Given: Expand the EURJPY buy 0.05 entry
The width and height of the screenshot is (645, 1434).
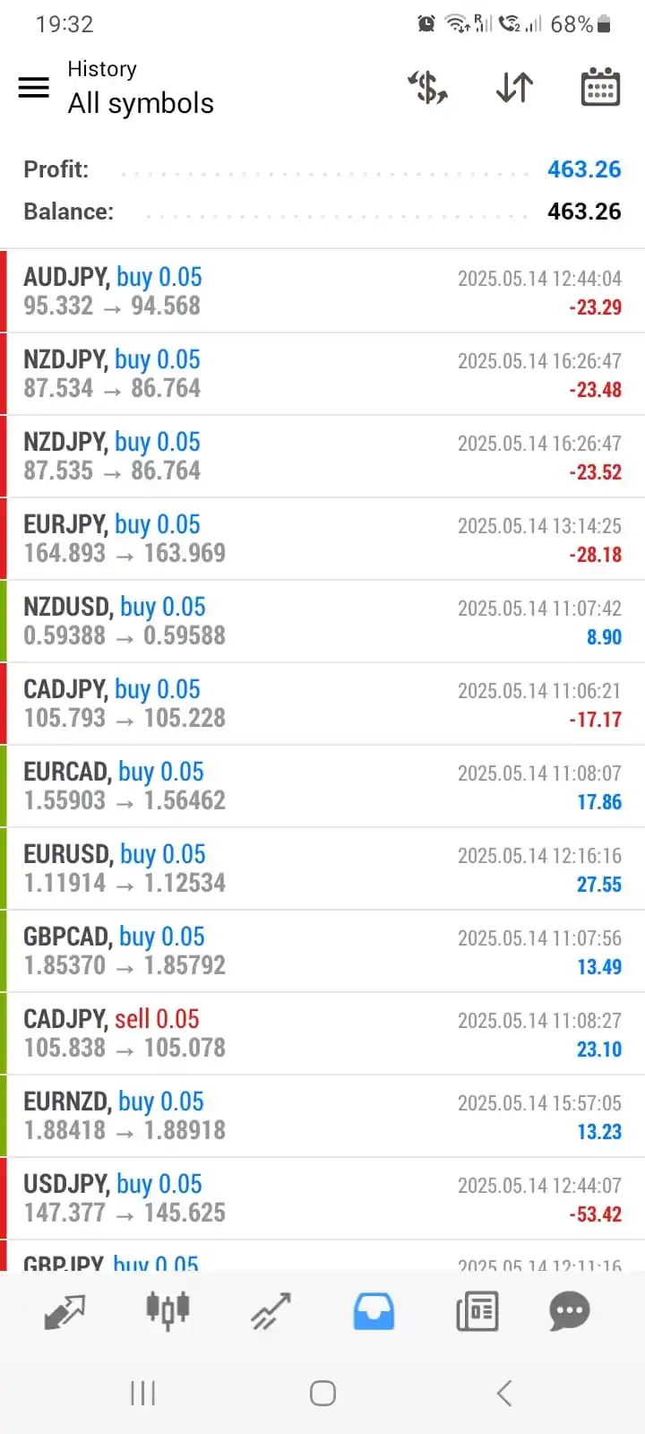Looking at the screenshot, I should [322, 539].
